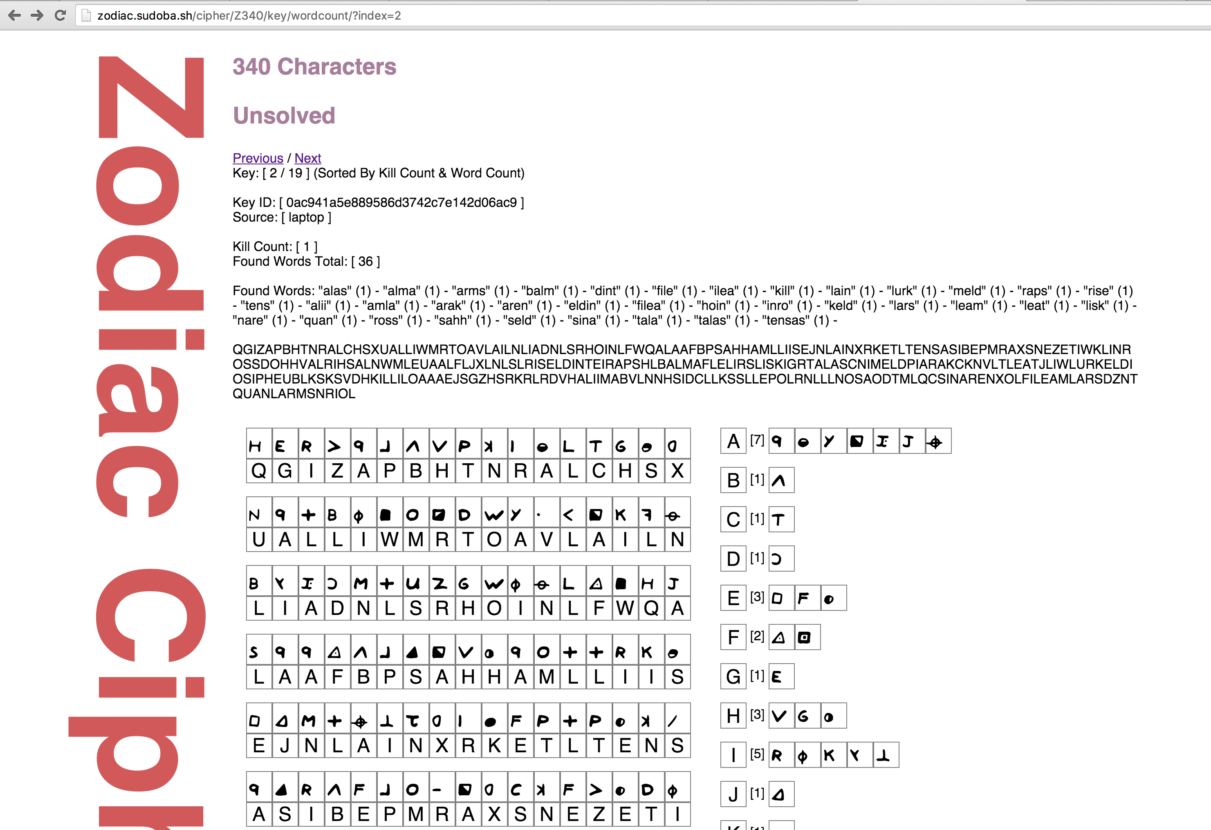Screen dimensions: 1211x830
Task: Click the Q plaintext cell in first cipher row
Action: coord(259,471)
